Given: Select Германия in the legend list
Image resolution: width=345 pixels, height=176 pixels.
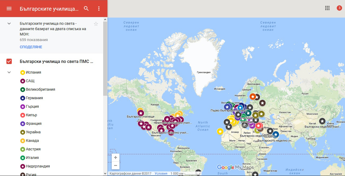Looking at the screenshot, I should point(34,98).
